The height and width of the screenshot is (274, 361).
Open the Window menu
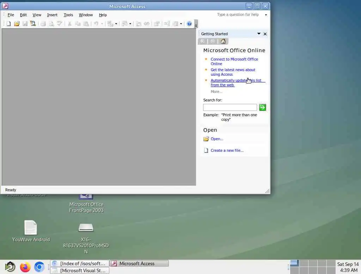click(86, 15)
